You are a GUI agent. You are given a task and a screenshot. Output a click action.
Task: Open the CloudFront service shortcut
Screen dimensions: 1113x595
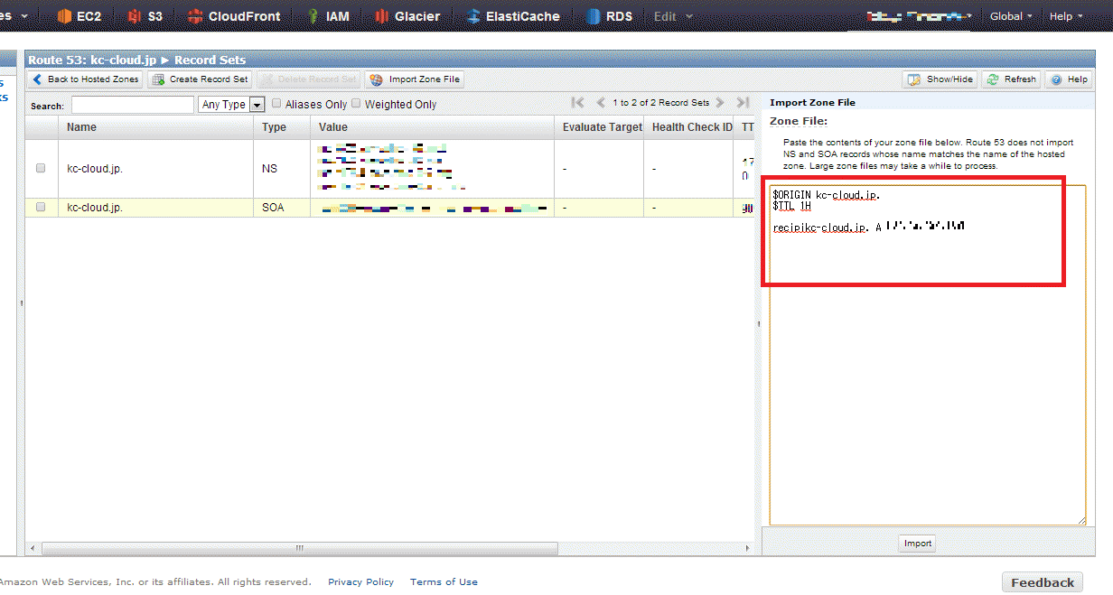click(234, 16)
